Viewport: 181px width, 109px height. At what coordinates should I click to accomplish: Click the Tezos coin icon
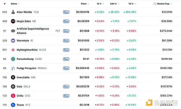pos(13,105)
